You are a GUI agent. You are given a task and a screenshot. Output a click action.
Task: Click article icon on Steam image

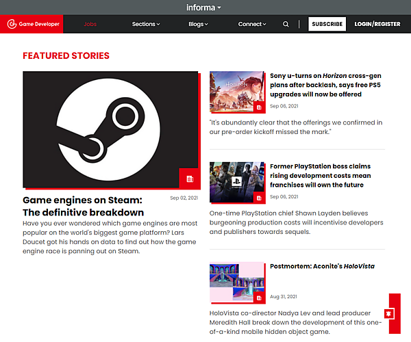coord(189,179)
